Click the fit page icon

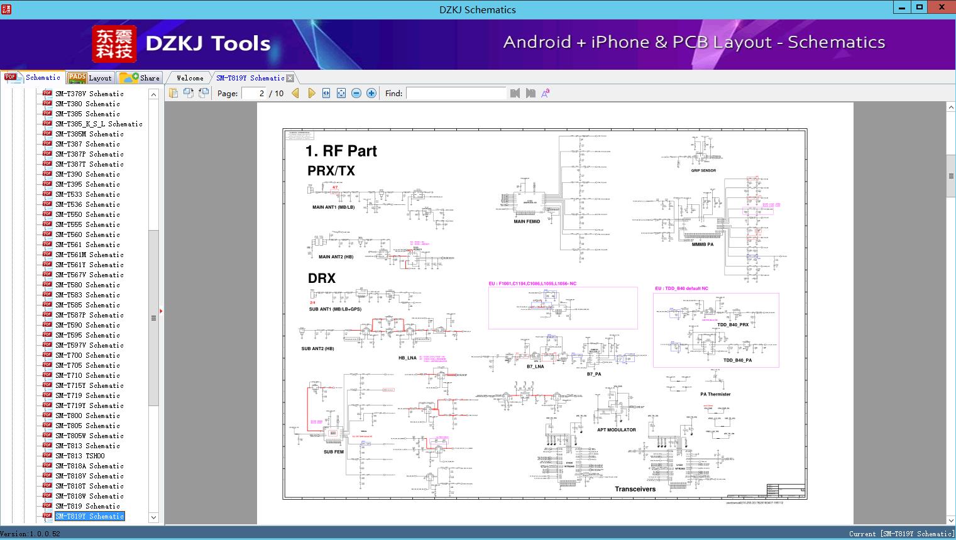coord(341,93)
